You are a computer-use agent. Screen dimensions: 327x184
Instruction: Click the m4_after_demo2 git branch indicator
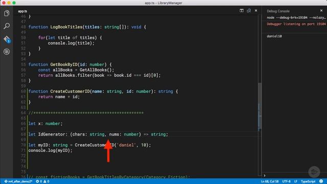click(18, 181)
